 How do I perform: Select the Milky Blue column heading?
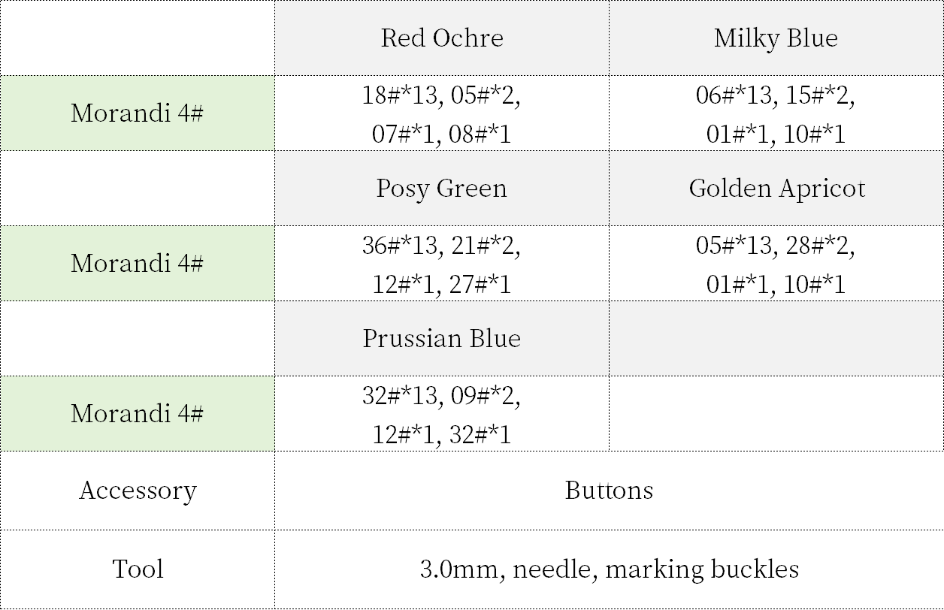776,38
